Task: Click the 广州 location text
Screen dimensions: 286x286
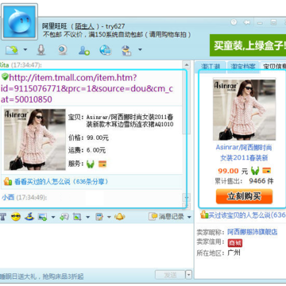Action: pyautogui.click(x=234, y=253)
